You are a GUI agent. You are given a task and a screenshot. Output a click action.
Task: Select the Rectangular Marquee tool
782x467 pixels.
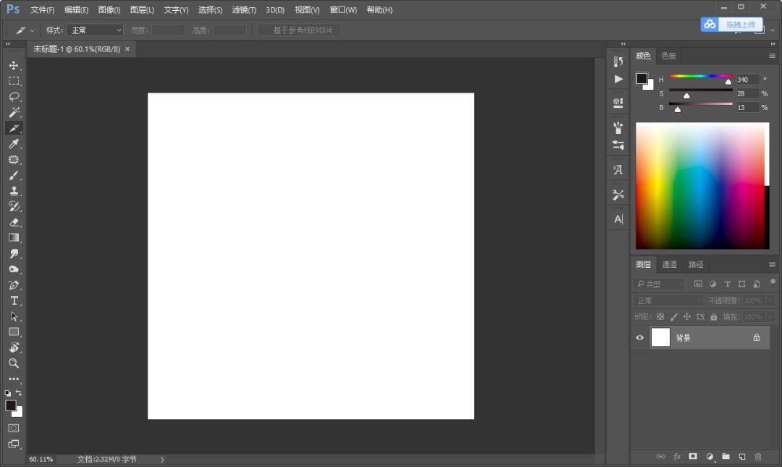coord(14,81)
